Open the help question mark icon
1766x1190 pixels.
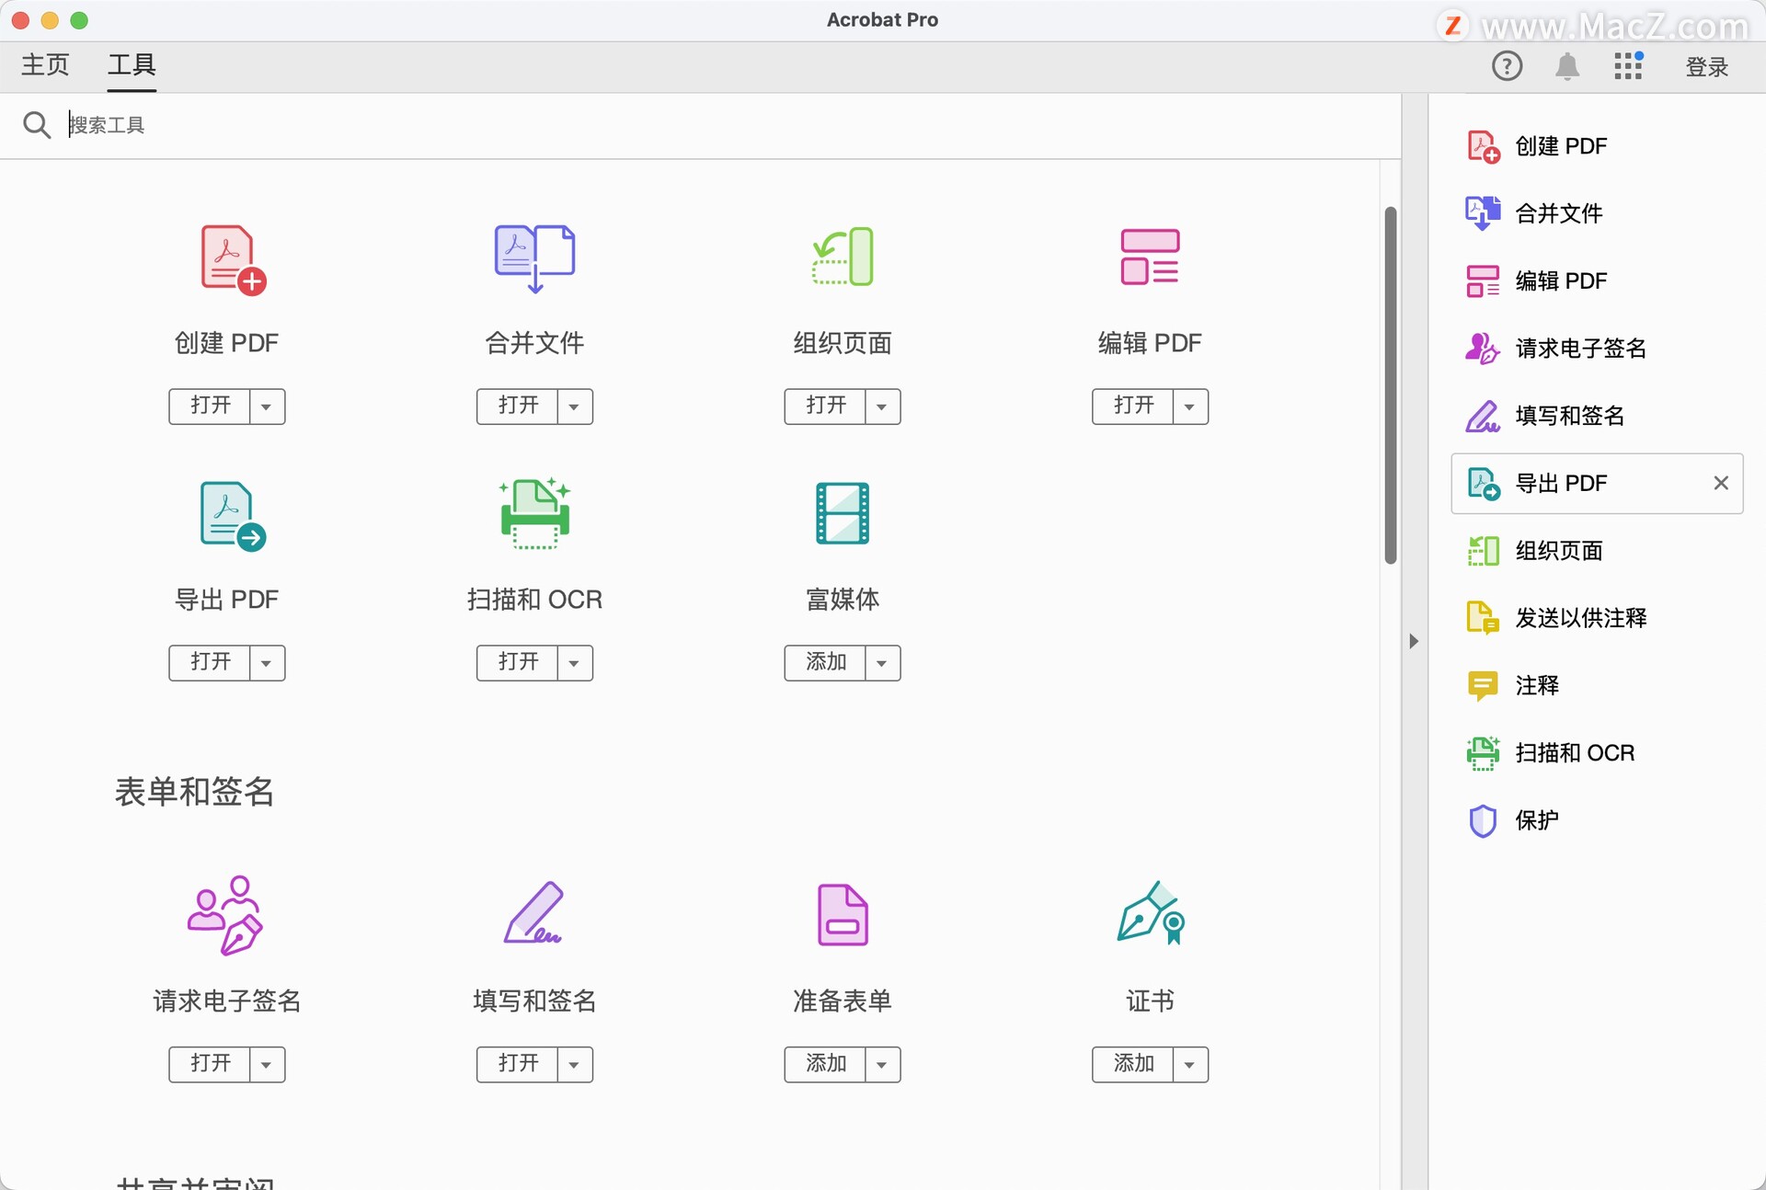[x=1507, y=66]
